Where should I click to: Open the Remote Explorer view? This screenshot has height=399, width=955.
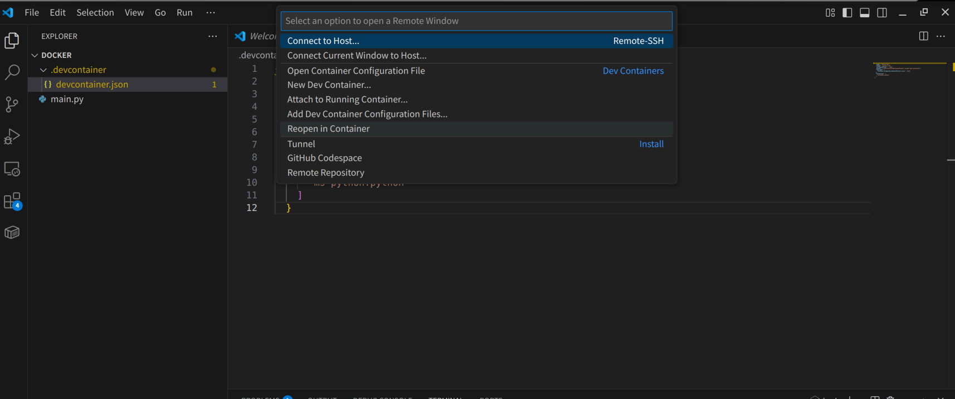(12, 169)
